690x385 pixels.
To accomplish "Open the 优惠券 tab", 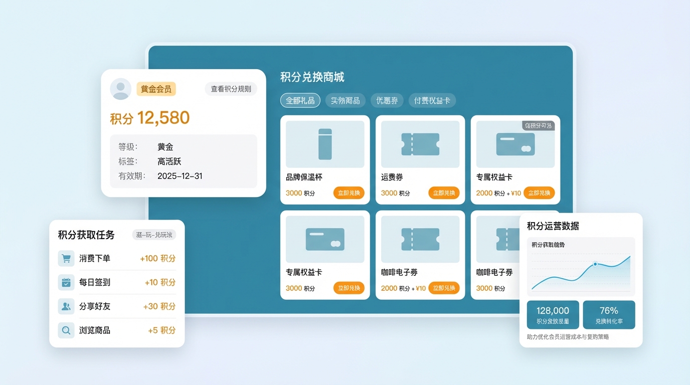I will [387, 101].
